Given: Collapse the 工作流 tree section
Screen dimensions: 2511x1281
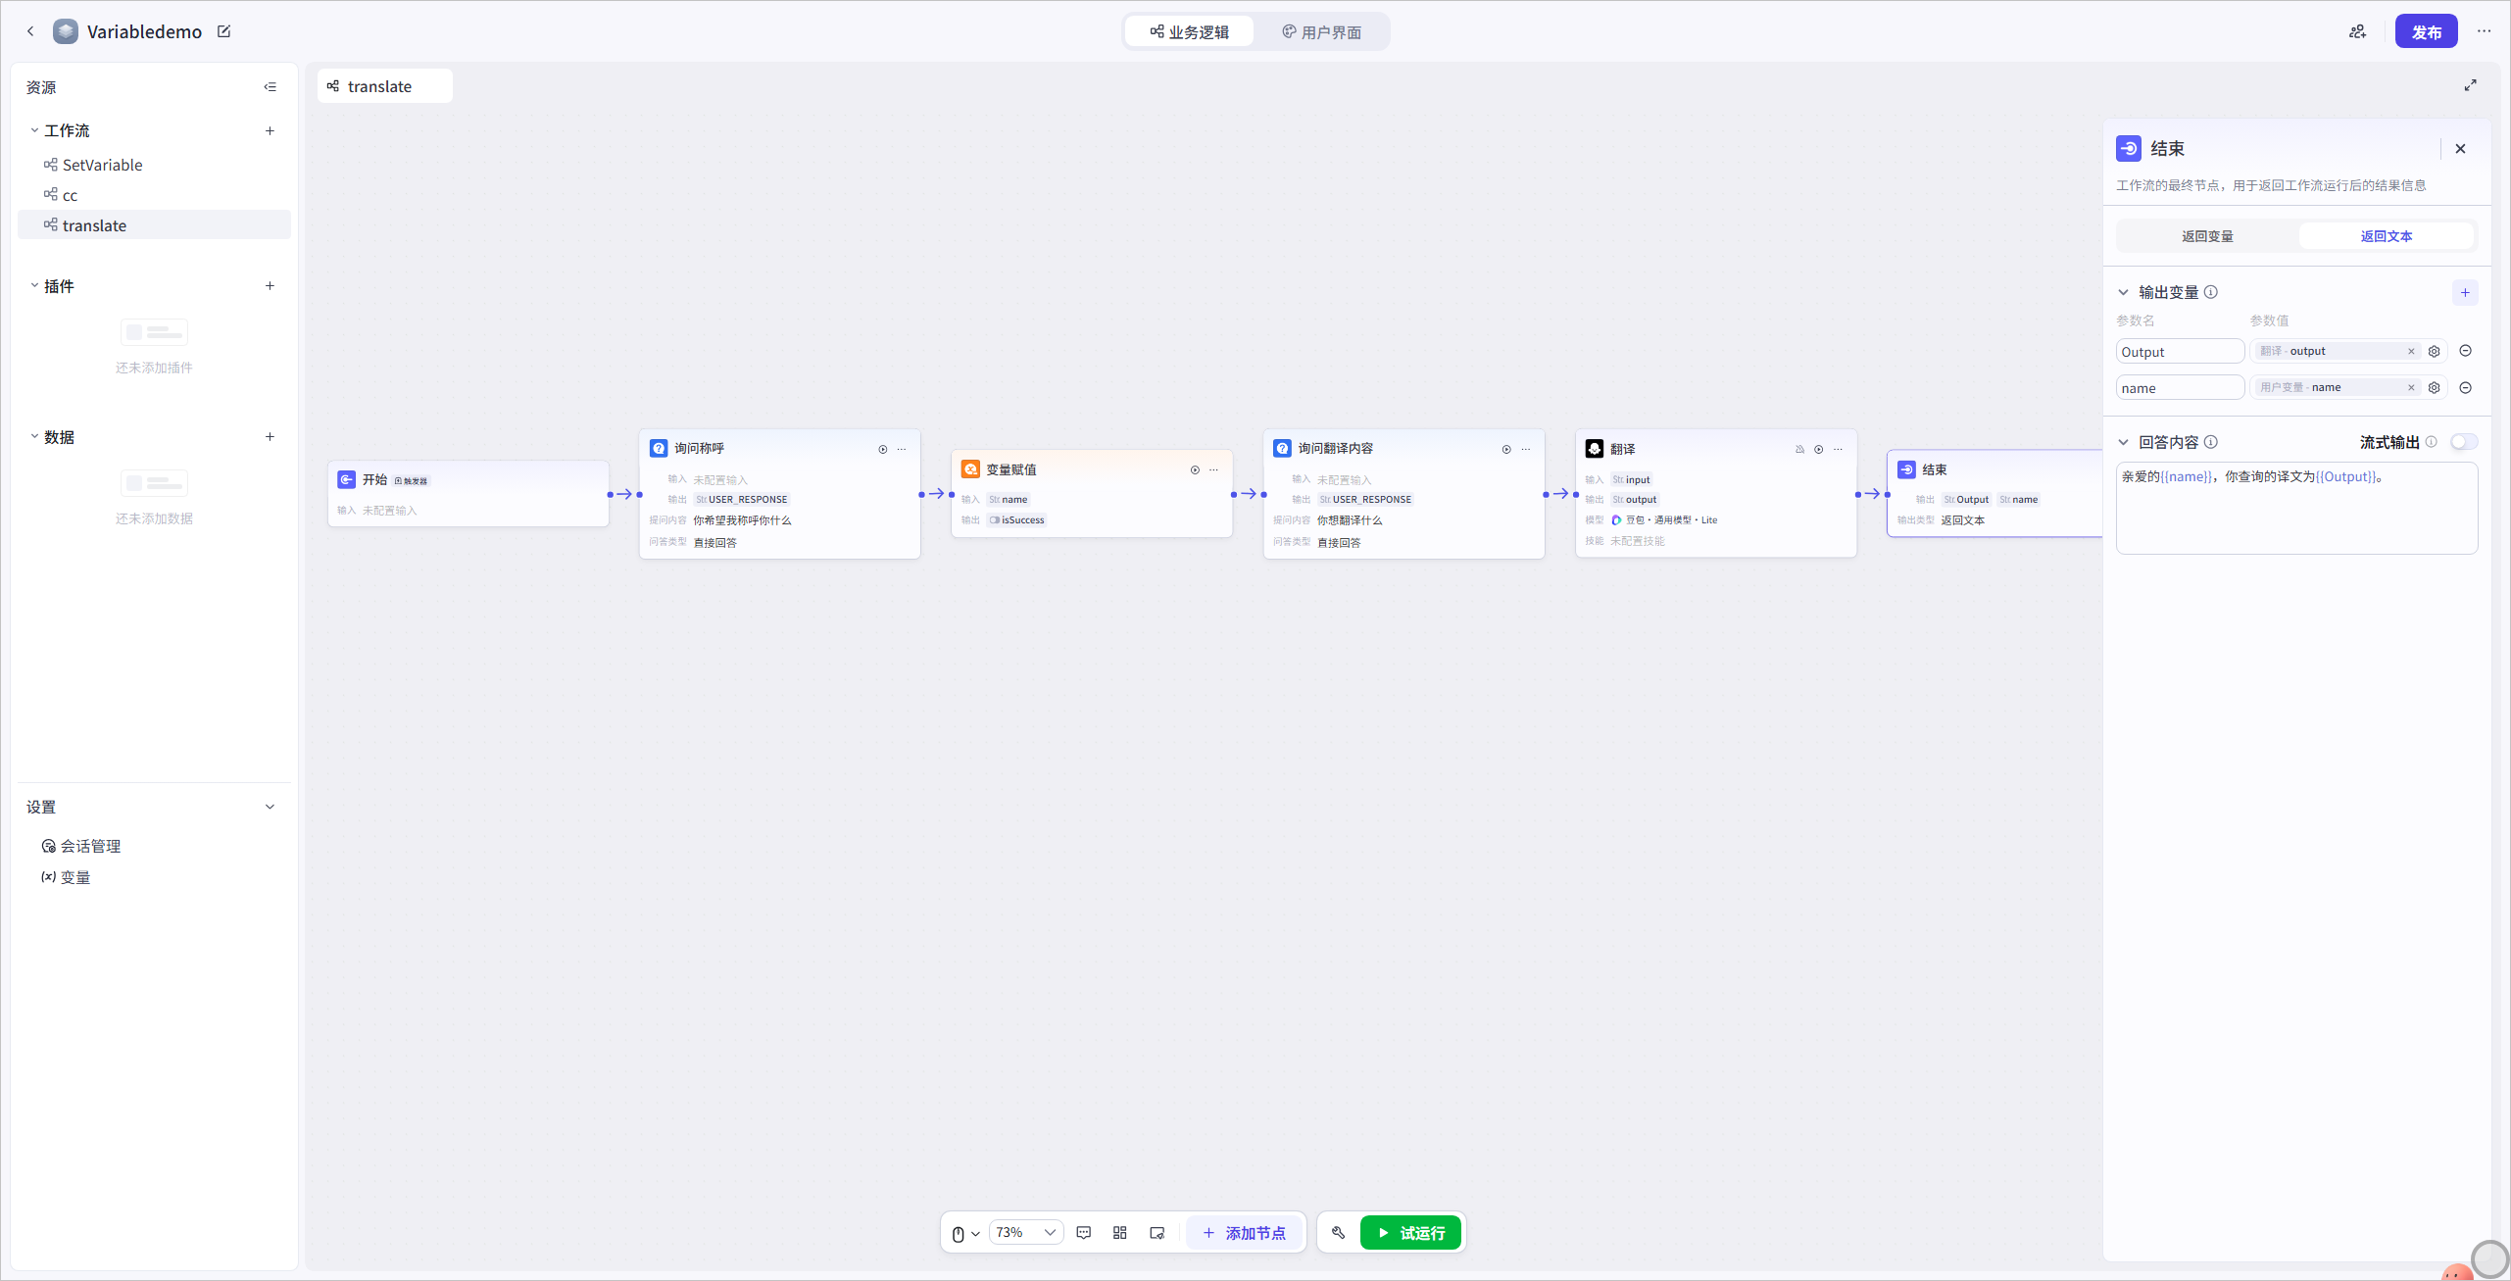Looking at the screenshot, I should (34, 130).
